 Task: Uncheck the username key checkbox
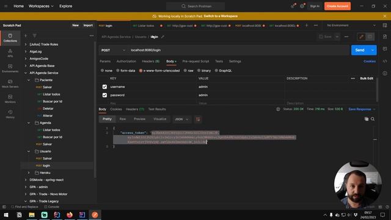tap(104, 87)
